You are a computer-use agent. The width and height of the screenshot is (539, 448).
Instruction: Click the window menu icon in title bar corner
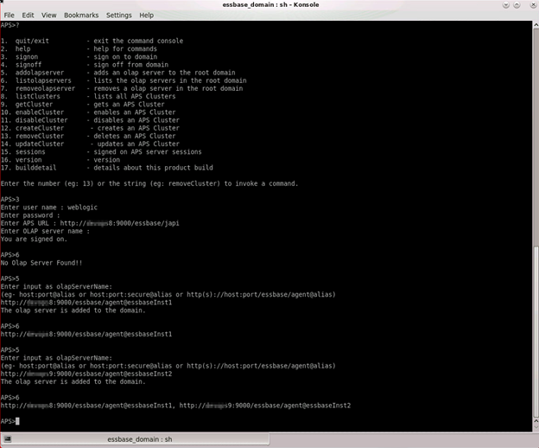tap(2, 2)
